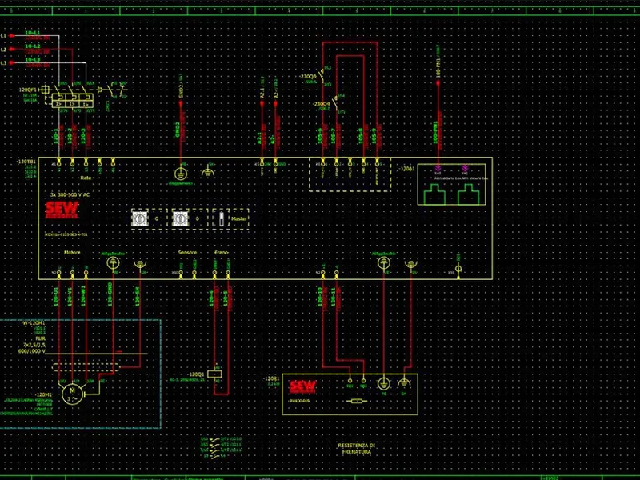
Task: Click the L2 supply input arrow
Action: click(x=12, y=50)
